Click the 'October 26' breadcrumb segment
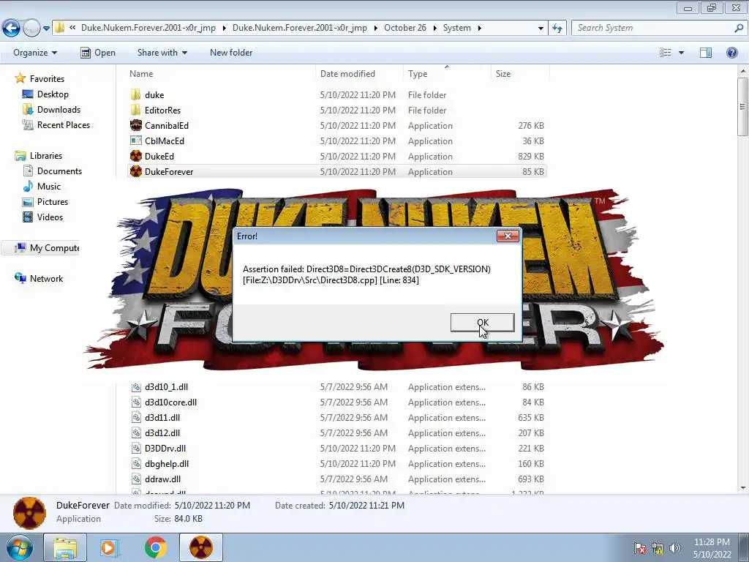Viewport: 749px width, 562px height. pyautogui.click(x=405, y=28)
